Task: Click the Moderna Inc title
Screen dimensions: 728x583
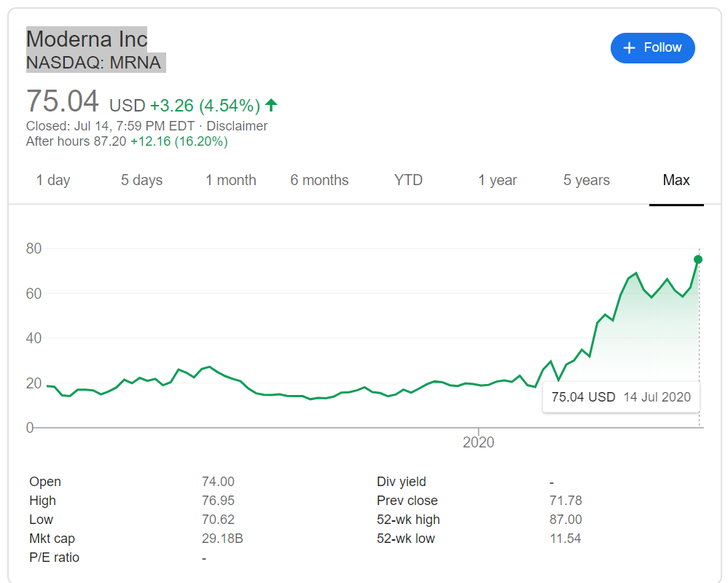Action: 87,39
